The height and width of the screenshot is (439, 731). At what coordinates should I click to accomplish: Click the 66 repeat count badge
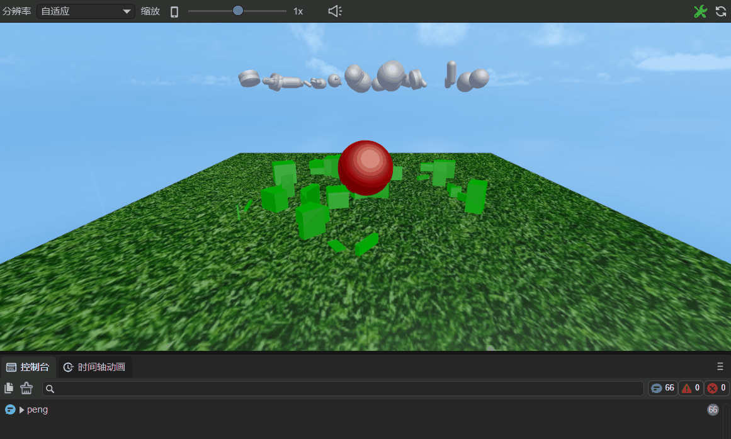713,409
